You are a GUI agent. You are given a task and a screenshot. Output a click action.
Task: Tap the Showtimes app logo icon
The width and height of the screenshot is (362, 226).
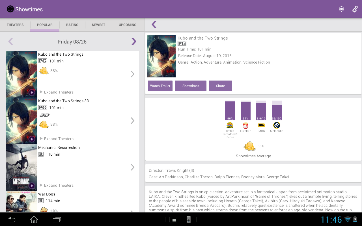(x=10, y=9)
